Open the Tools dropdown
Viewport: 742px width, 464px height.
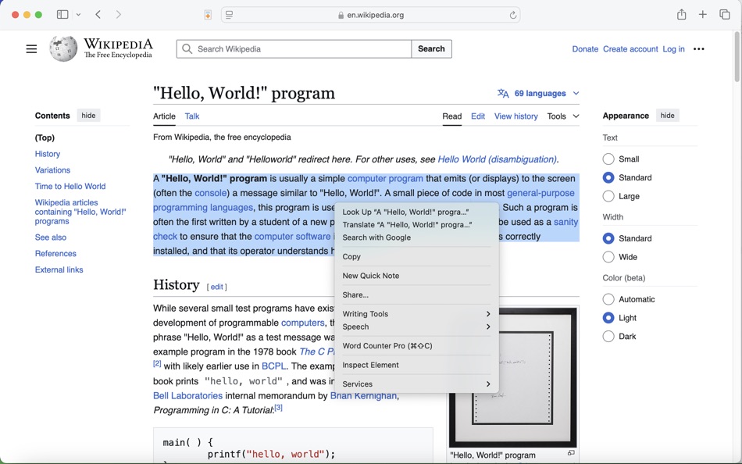click(x=563, y=116)
